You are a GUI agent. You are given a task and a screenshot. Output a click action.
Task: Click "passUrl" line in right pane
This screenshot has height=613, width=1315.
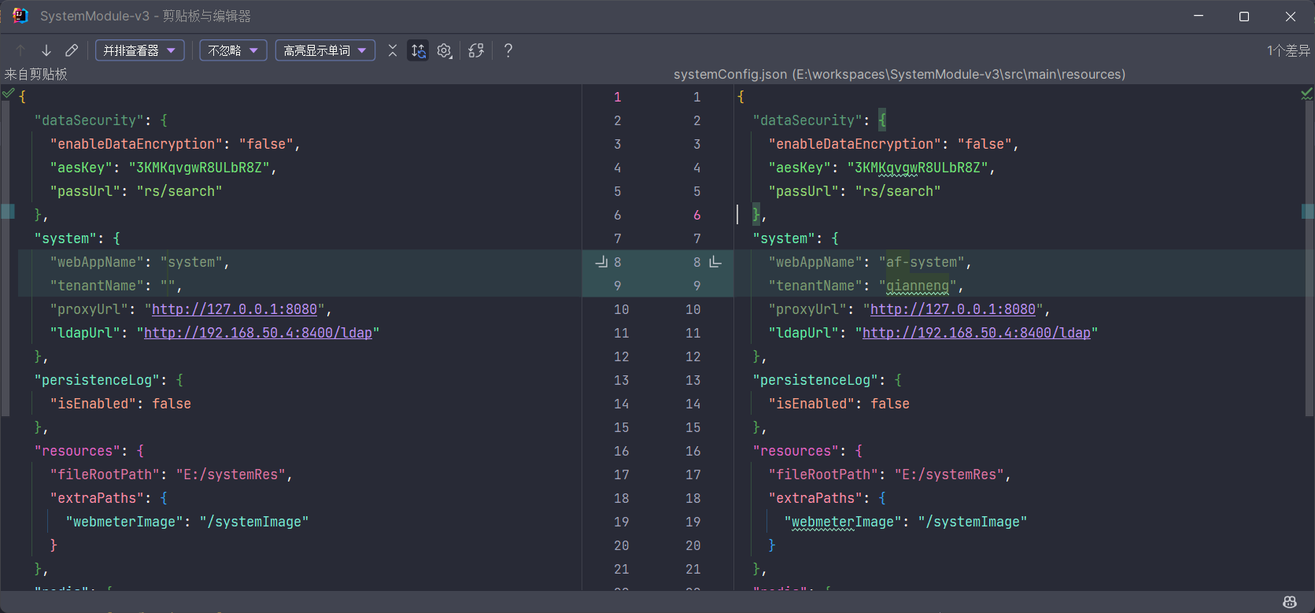click(x=855, y=191)
